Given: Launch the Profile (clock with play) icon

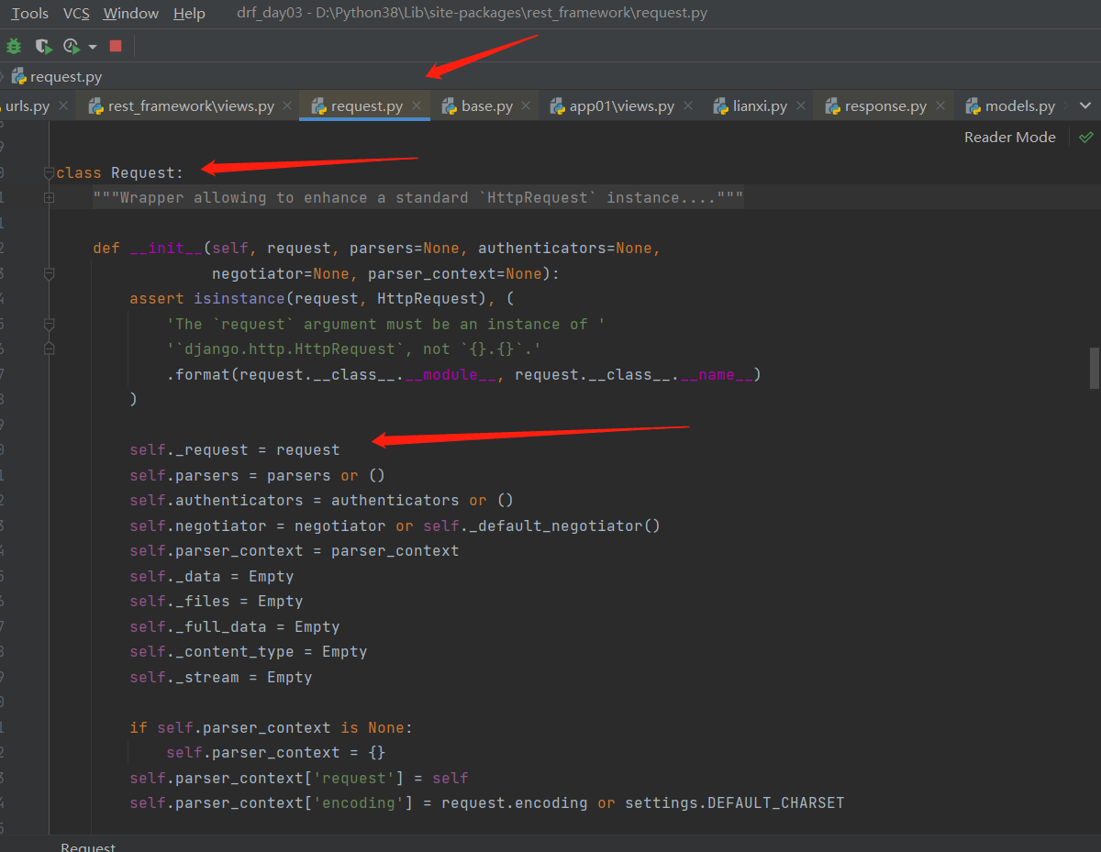Looking at the screenshot, I should coord(72,46).
